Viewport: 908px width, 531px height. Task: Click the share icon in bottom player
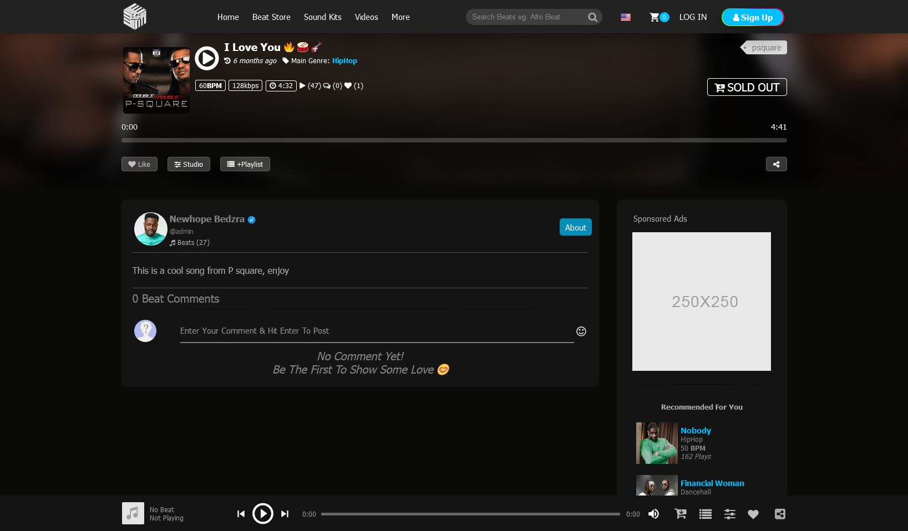pyautogui.click(x=780, y=514)
